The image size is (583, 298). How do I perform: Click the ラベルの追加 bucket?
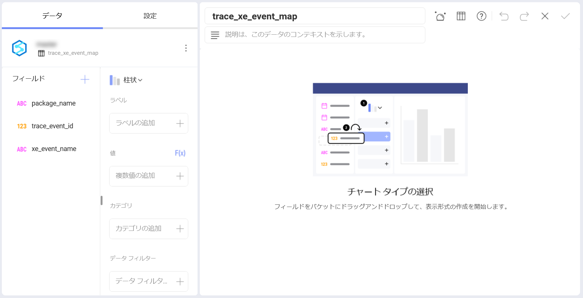pyautogui.click(x=149, y=123)
